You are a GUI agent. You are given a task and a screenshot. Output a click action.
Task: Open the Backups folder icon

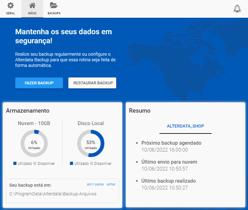tap(54, 5)
